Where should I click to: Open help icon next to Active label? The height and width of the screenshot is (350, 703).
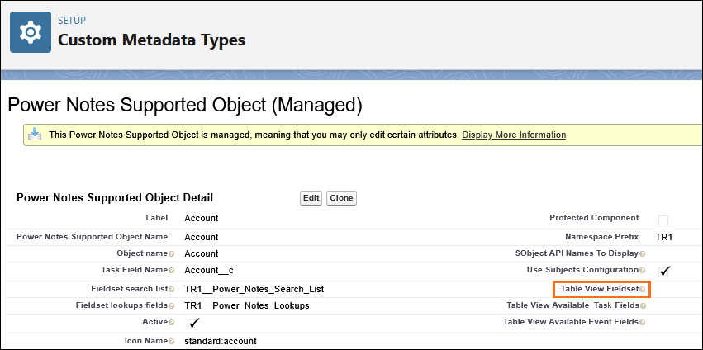click(x=171, y=322)
